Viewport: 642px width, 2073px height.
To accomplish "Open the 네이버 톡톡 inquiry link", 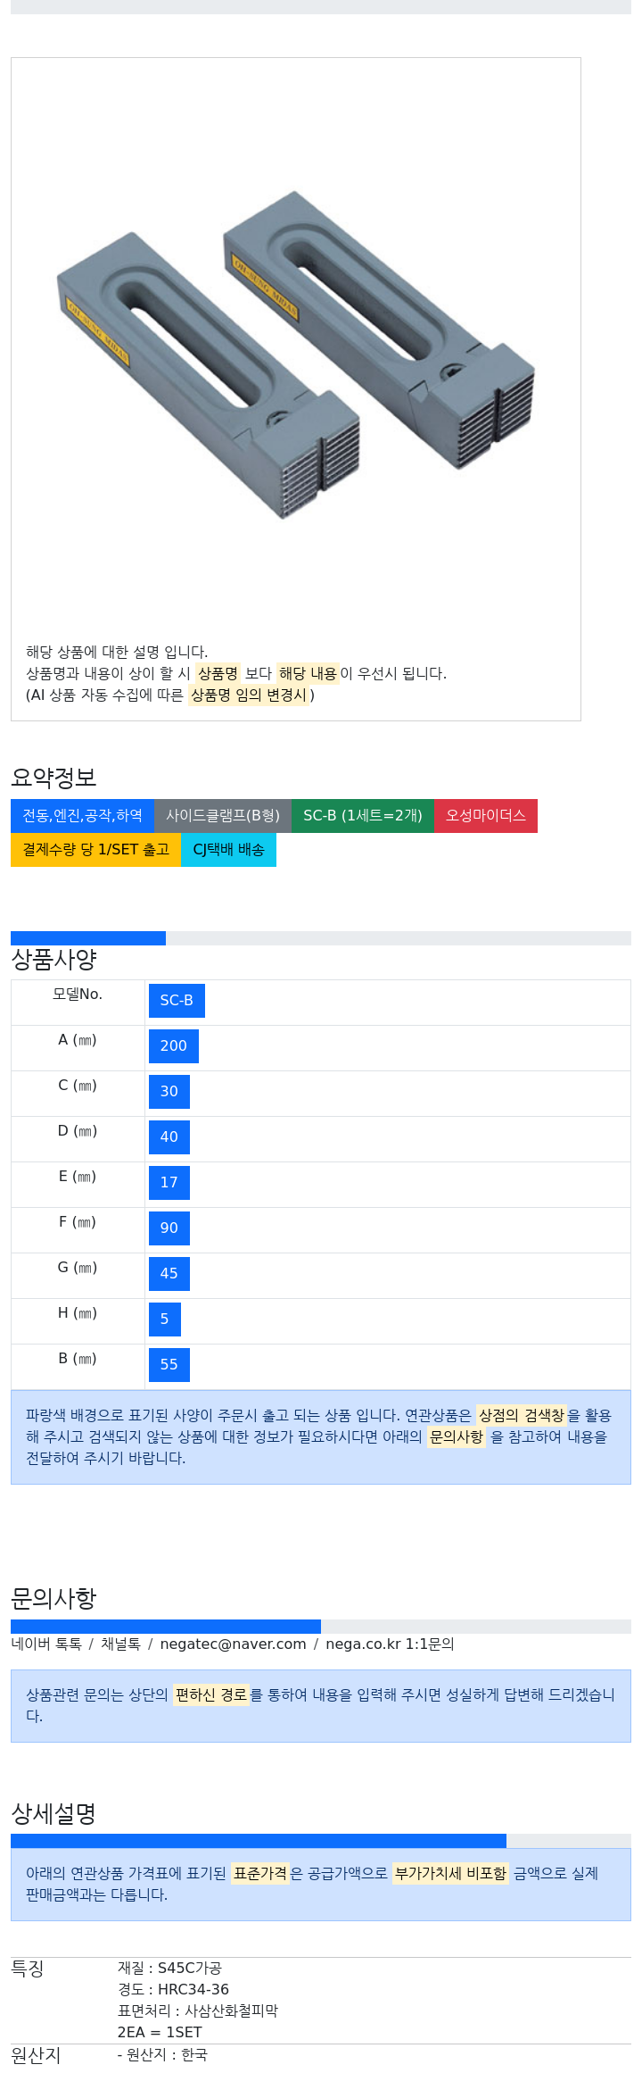I will [46, 1644].
